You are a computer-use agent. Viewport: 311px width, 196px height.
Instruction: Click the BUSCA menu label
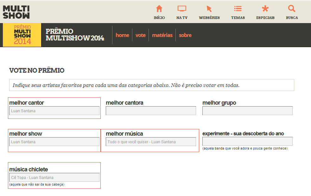292,18
